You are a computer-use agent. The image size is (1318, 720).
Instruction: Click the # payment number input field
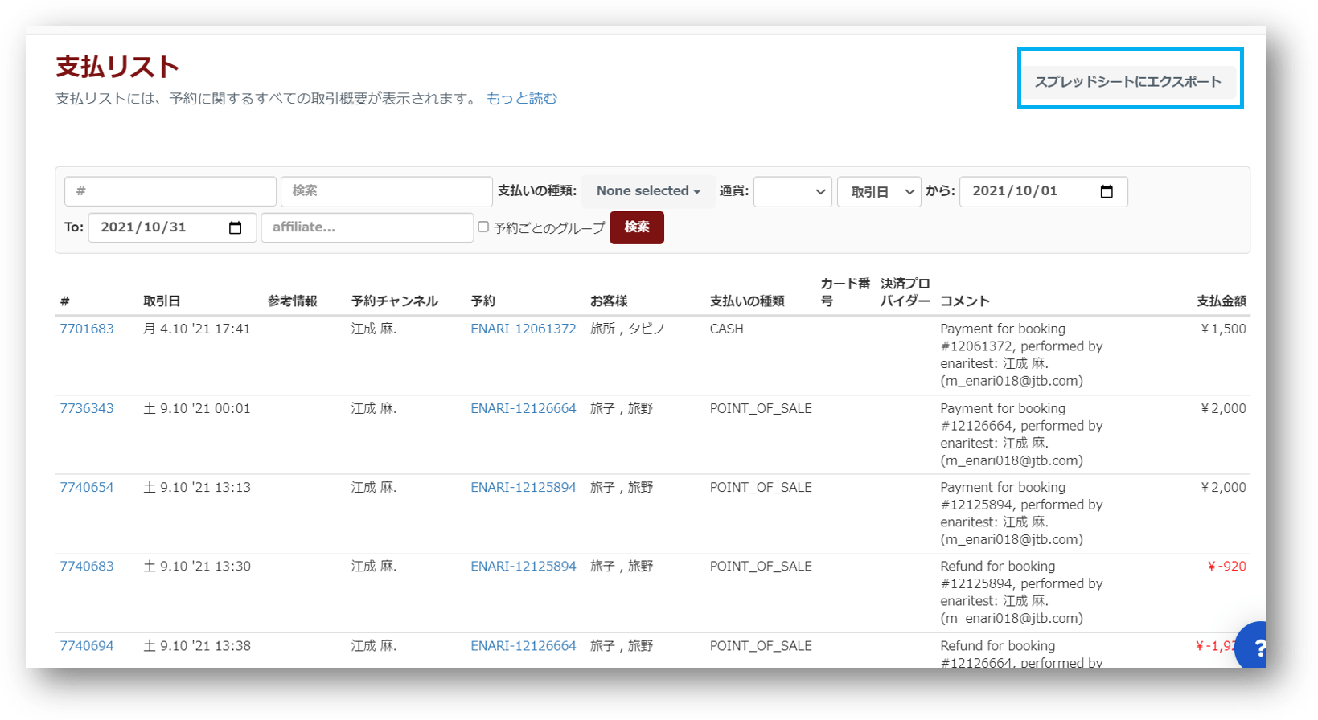pos(170,191)
